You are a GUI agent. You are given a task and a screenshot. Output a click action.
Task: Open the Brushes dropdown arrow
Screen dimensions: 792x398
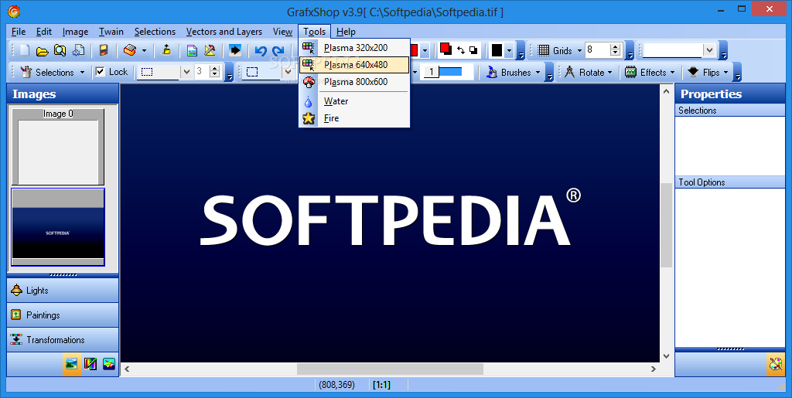[x=538, y=73]
